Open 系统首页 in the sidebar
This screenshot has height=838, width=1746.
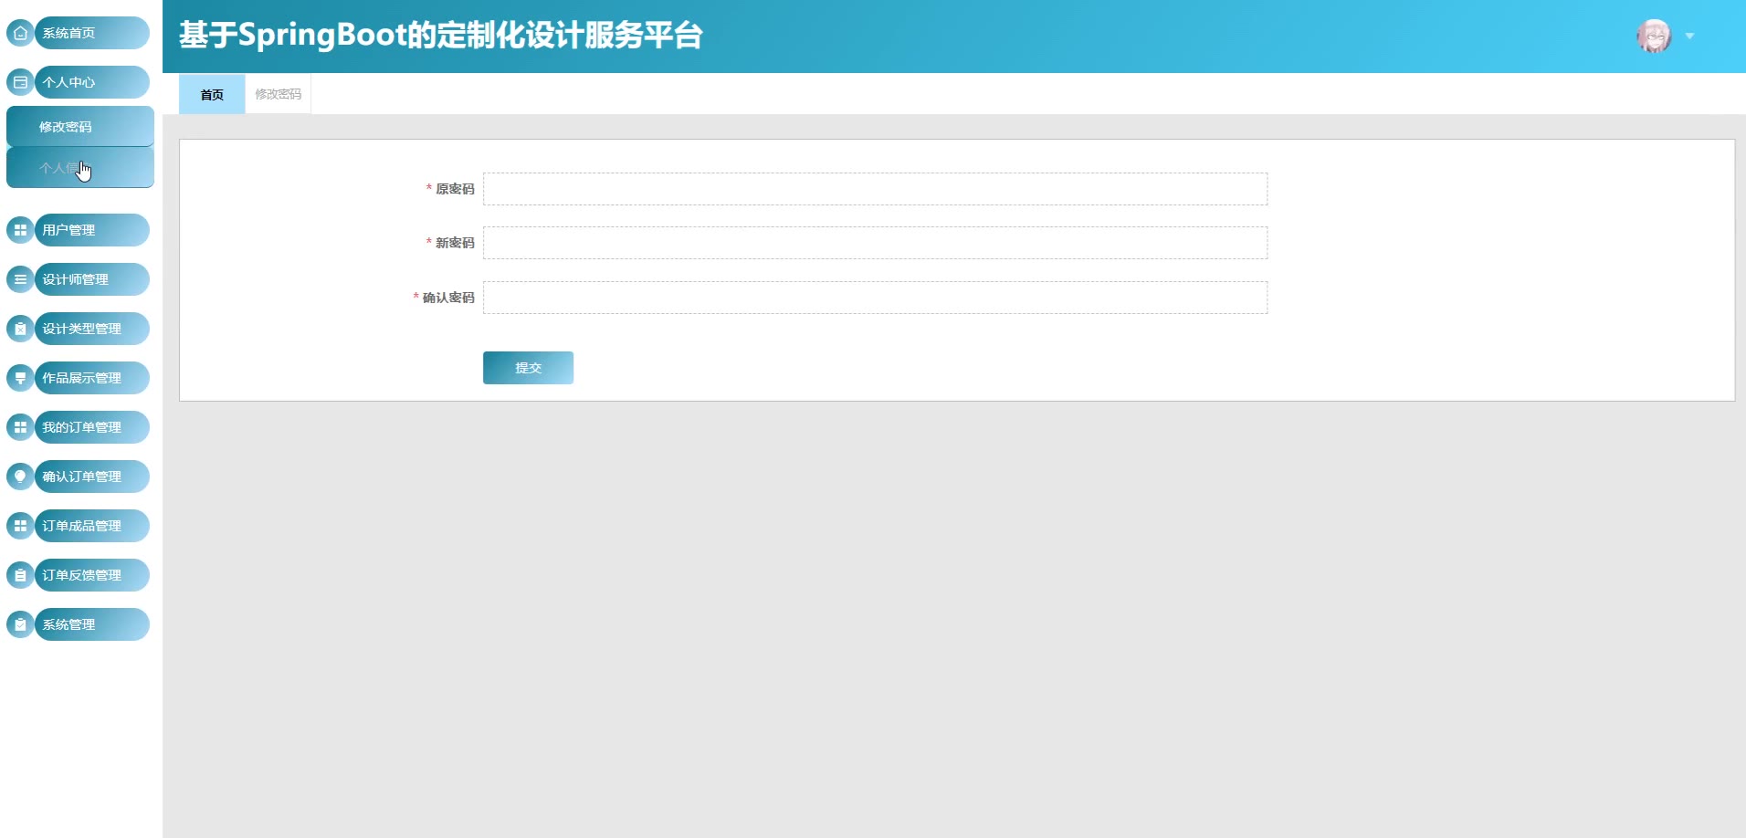click(91, 33)
